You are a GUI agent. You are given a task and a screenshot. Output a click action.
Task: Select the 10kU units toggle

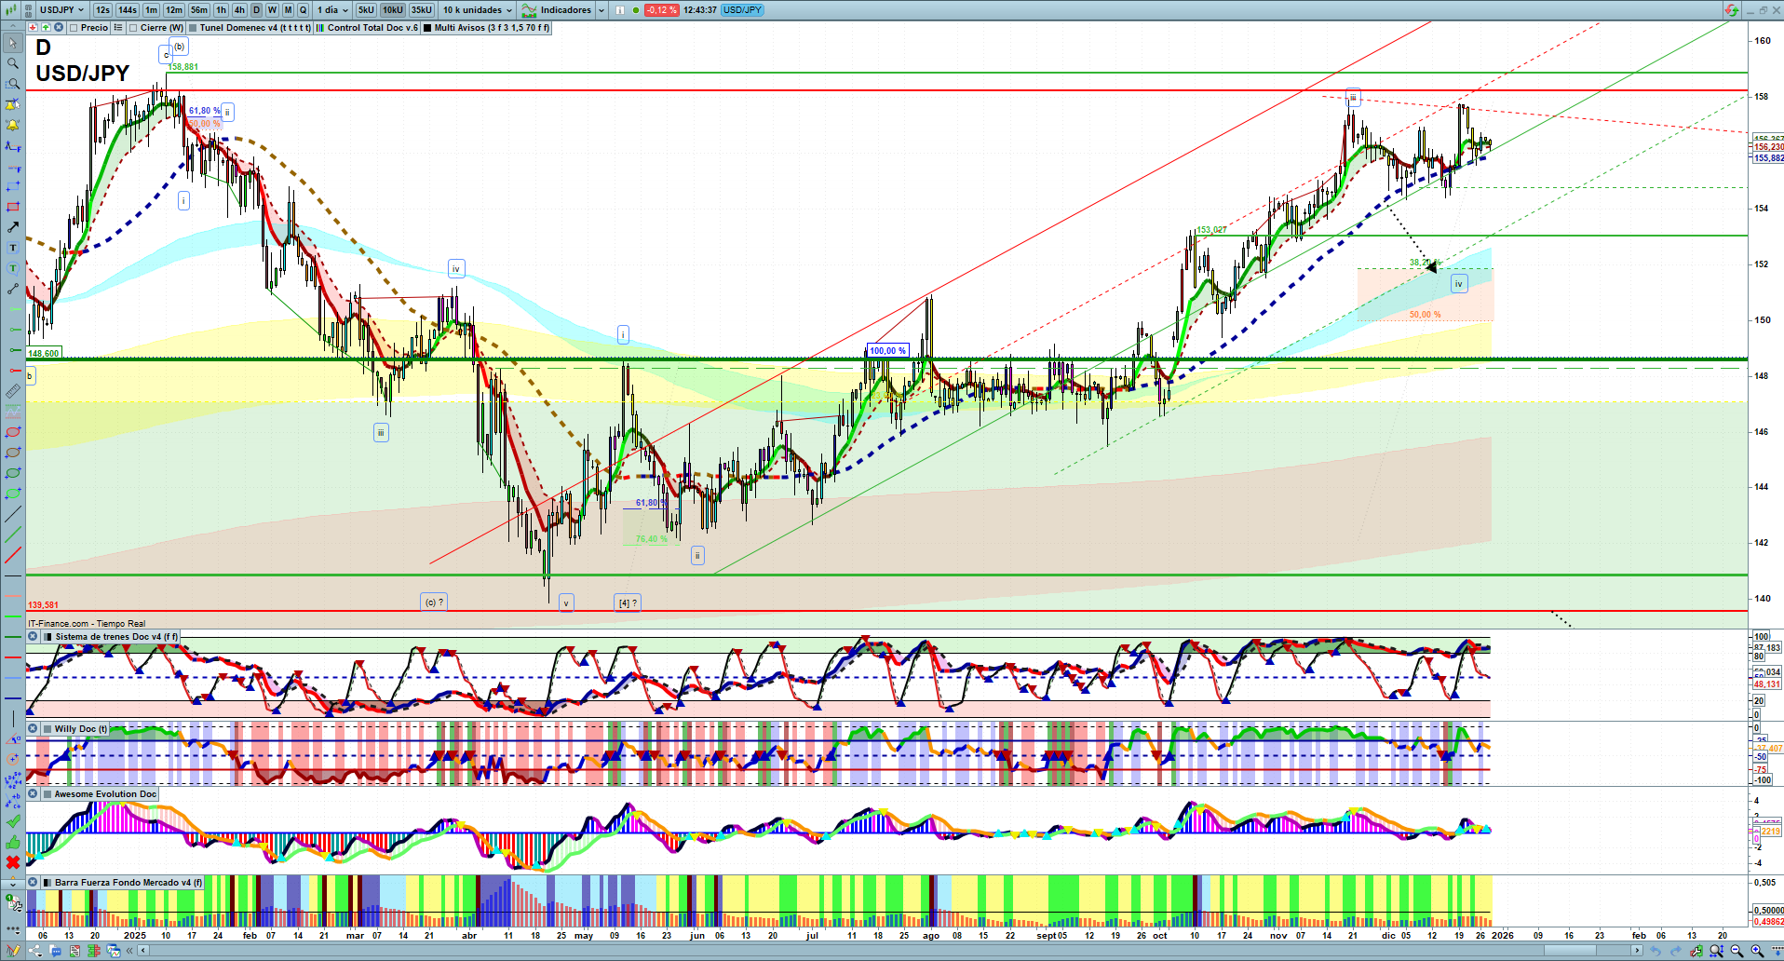click(393, 10)
